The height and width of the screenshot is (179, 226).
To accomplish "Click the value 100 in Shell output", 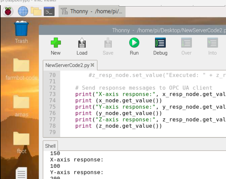I will (x=55, y=166).
